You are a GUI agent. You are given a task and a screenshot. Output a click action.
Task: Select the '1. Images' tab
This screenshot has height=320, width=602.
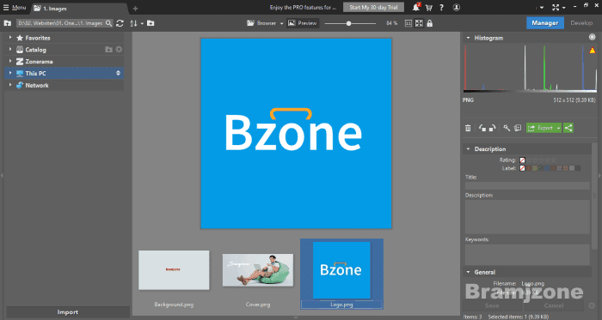click(79, 8)
